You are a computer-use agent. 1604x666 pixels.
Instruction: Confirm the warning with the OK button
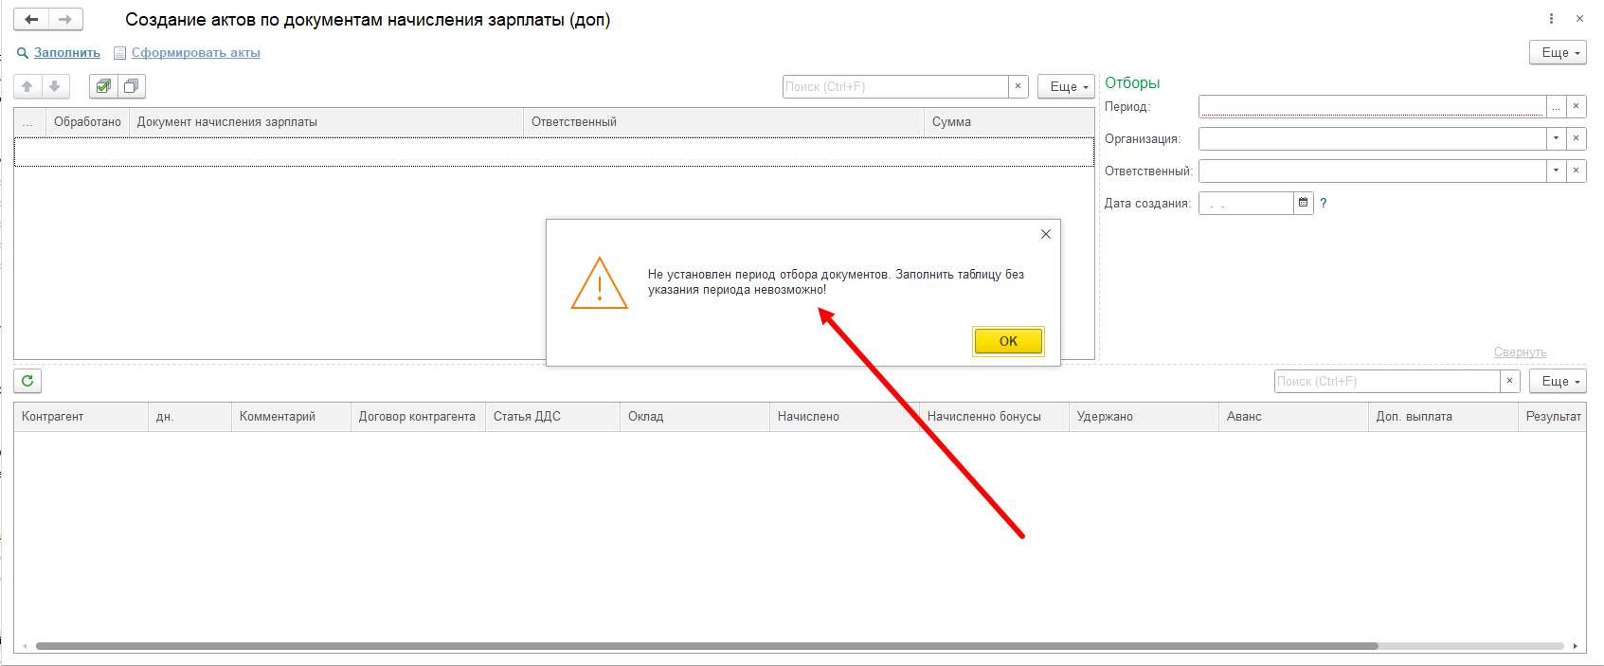click(x=1008, y=341)
